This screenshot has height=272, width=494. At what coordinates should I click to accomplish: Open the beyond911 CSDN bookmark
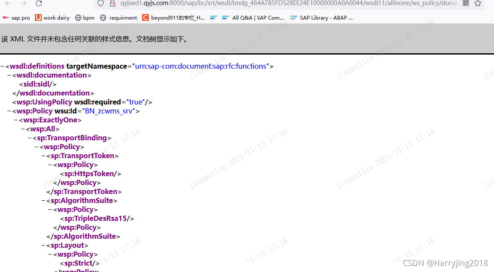[174, 18]
